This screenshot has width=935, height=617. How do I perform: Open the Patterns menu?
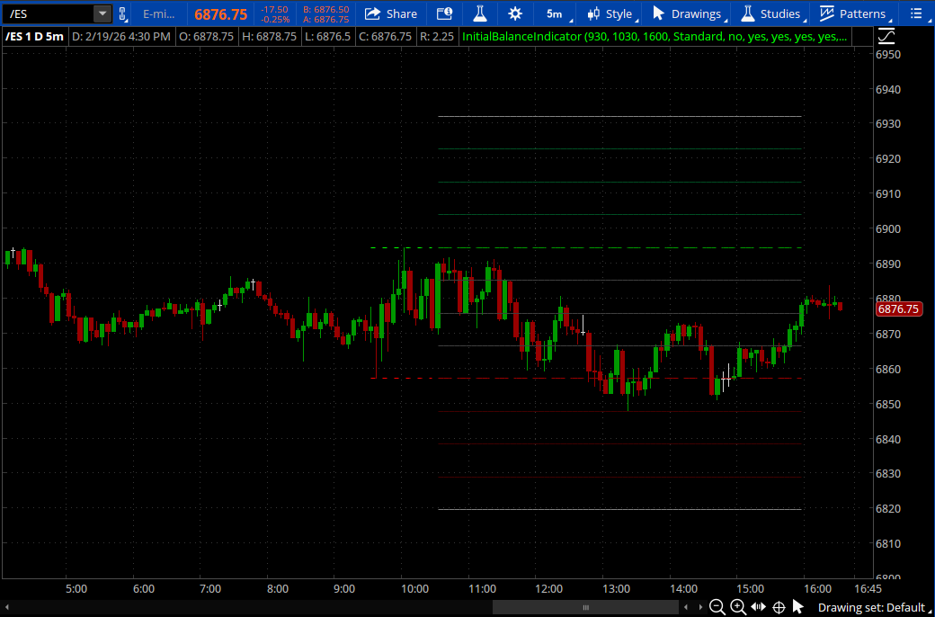pos(852,13)
